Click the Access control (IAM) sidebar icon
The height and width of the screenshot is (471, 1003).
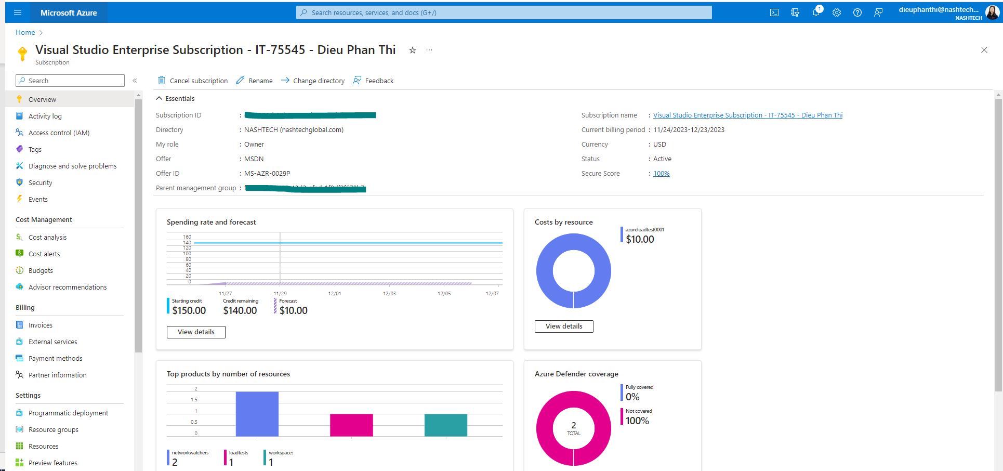[20, 133]
